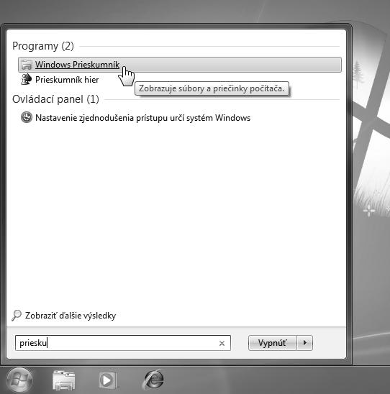Click the Start orb on the taskbar
This screenshot has height=394, width=390.
tap(19, 380)
